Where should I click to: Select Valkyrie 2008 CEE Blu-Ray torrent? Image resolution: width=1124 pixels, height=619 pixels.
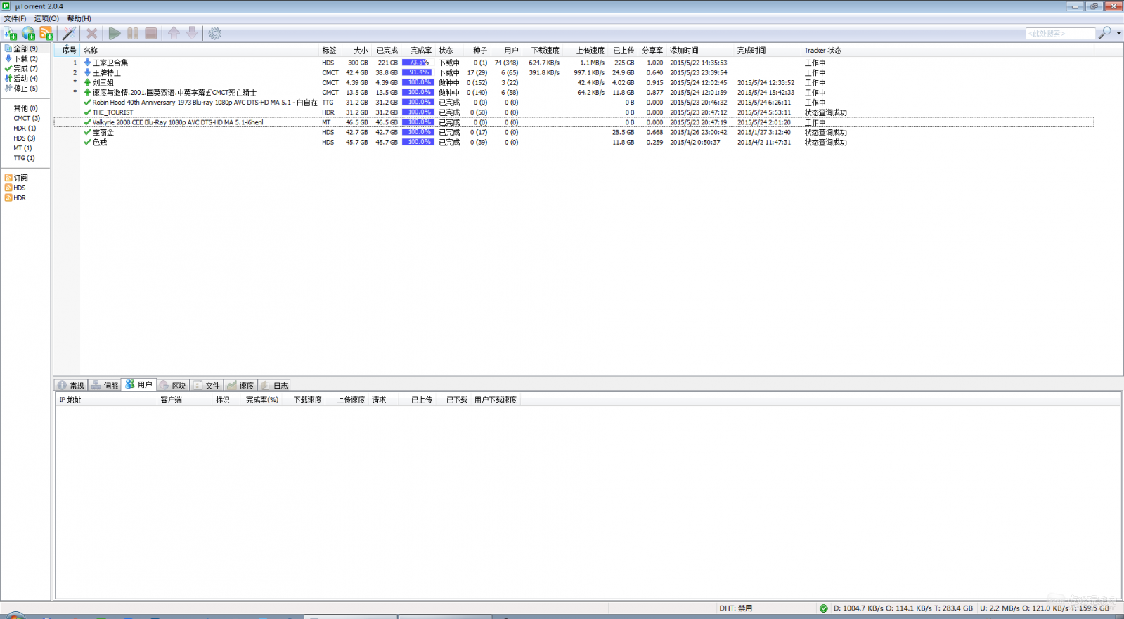click(574, 122)
